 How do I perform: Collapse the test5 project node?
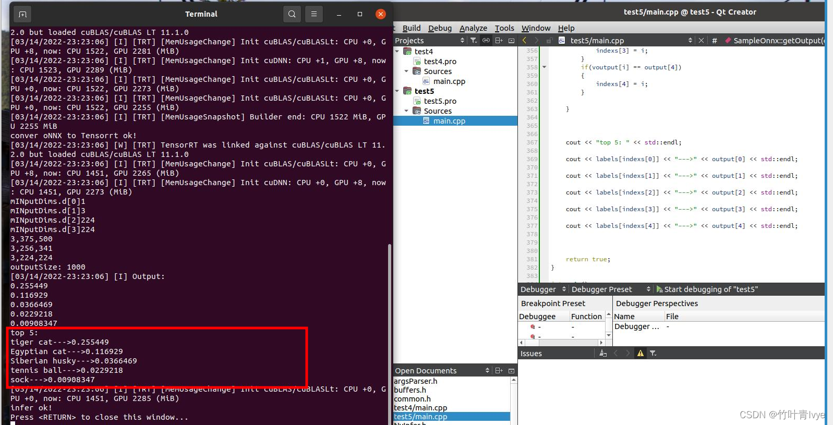click(x=397, y=91)
